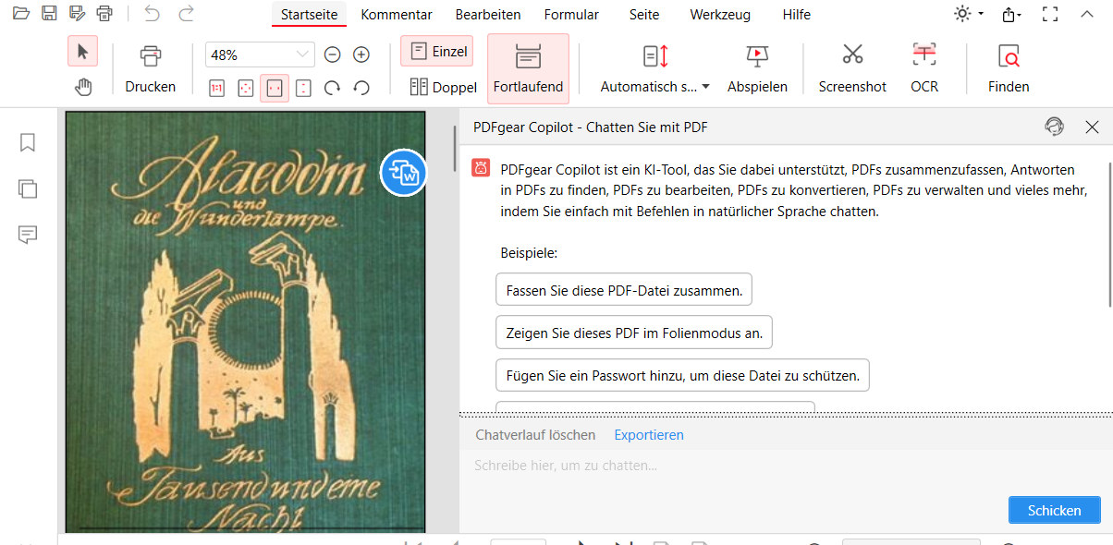This screenshot has width=1113, height=545.
Task: Run OCR on the document
Action: (x=923, y=67)
